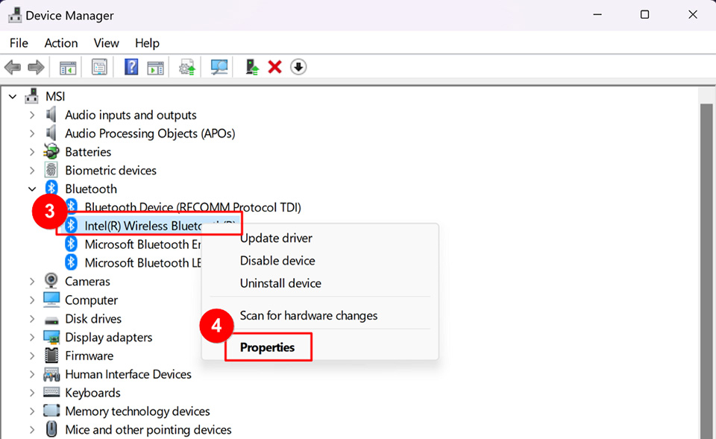Expand the Batteries chevron
The height and width of the screenshot is (439, 716).
(x=32, y=152)
